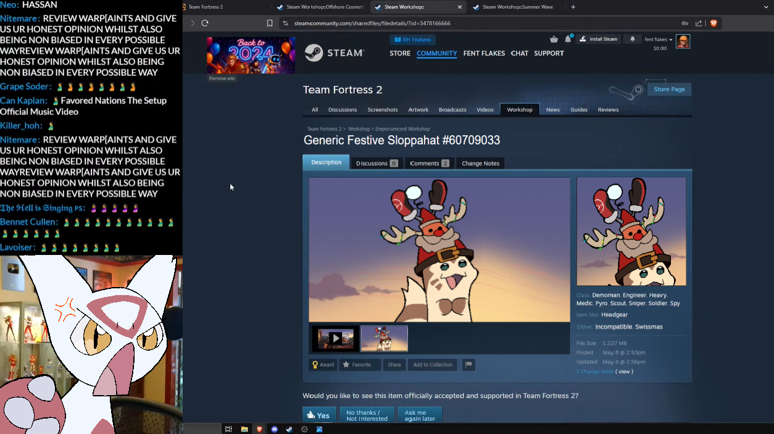774x434 pixels.
Task: Click the Award button
Action: click(x=323, y=364)
